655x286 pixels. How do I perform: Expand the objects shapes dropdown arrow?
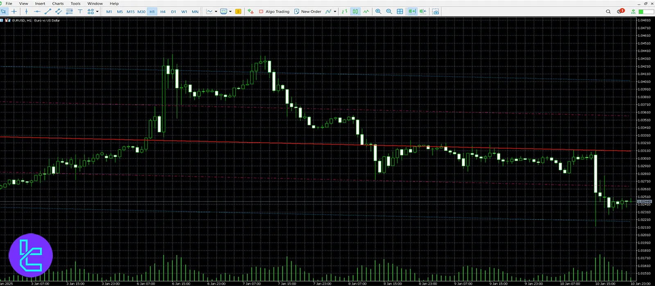[97, 11]
